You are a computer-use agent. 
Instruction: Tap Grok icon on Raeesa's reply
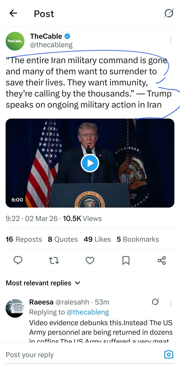[155, 302]
